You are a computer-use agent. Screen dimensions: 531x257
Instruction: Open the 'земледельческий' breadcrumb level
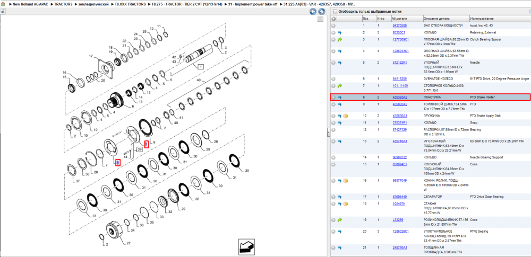94,3
